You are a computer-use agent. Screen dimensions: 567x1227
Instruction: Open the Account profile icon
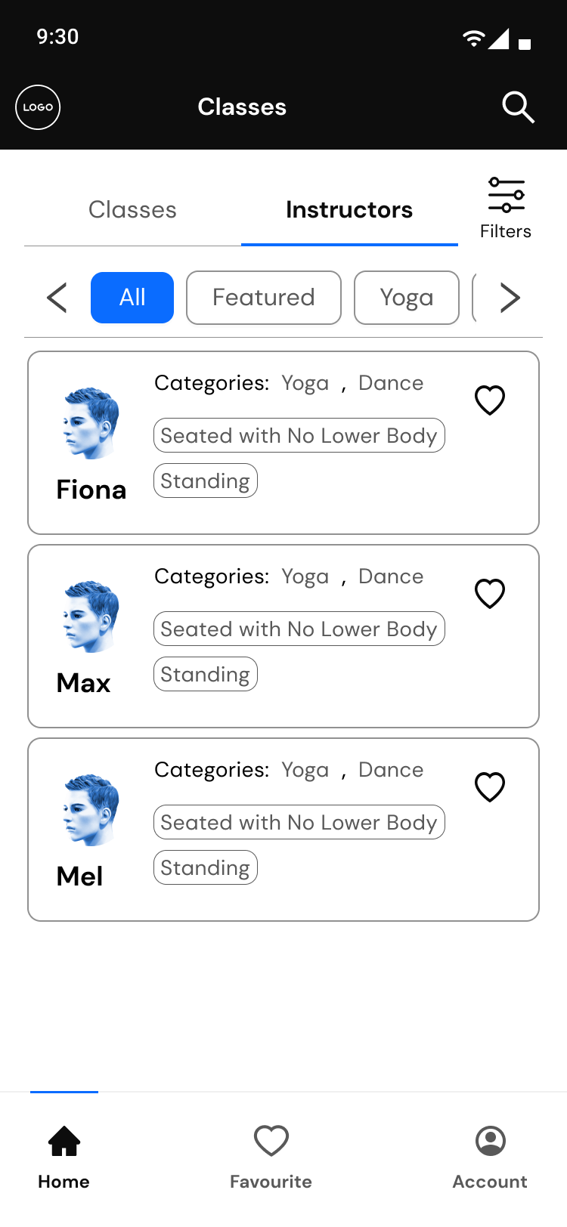pyautogui.click(x=491, y=1141)
